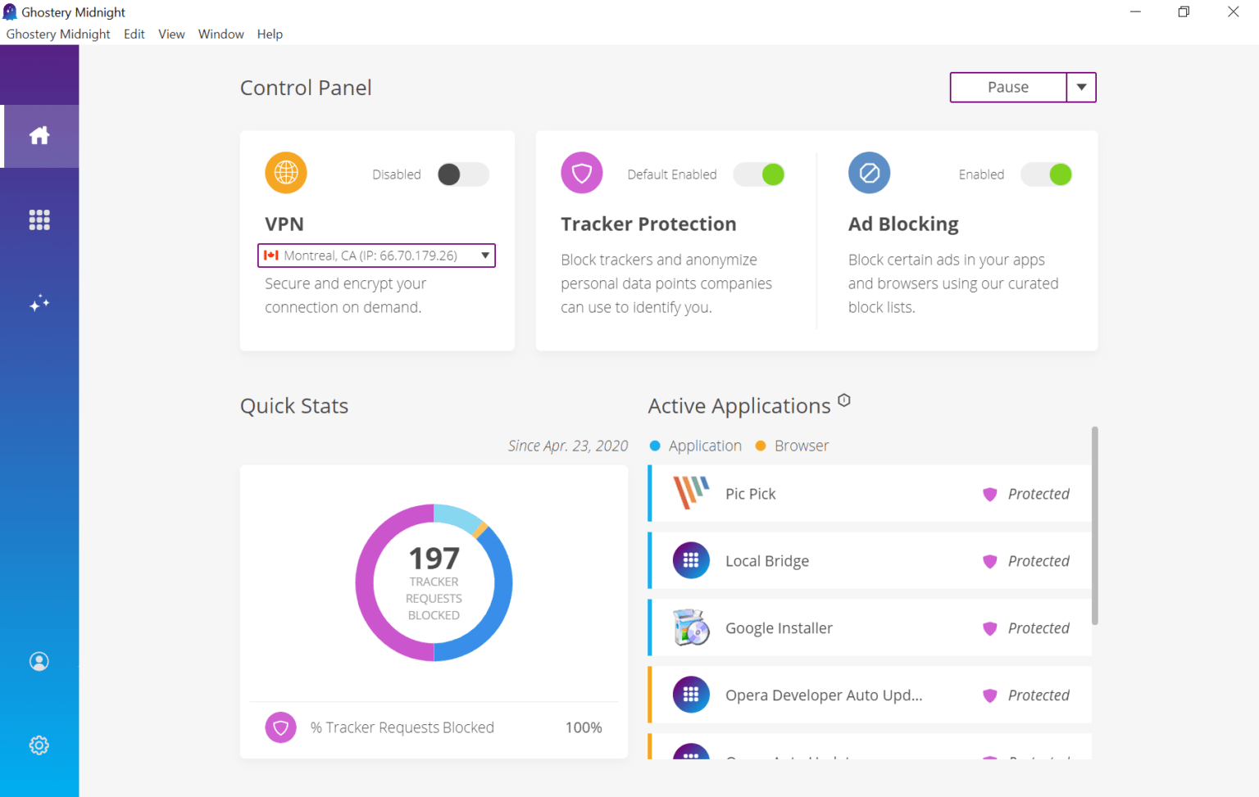Click Protected status for Google Installer
The width and height of the screenshot is (1259, 797).
1039,628
